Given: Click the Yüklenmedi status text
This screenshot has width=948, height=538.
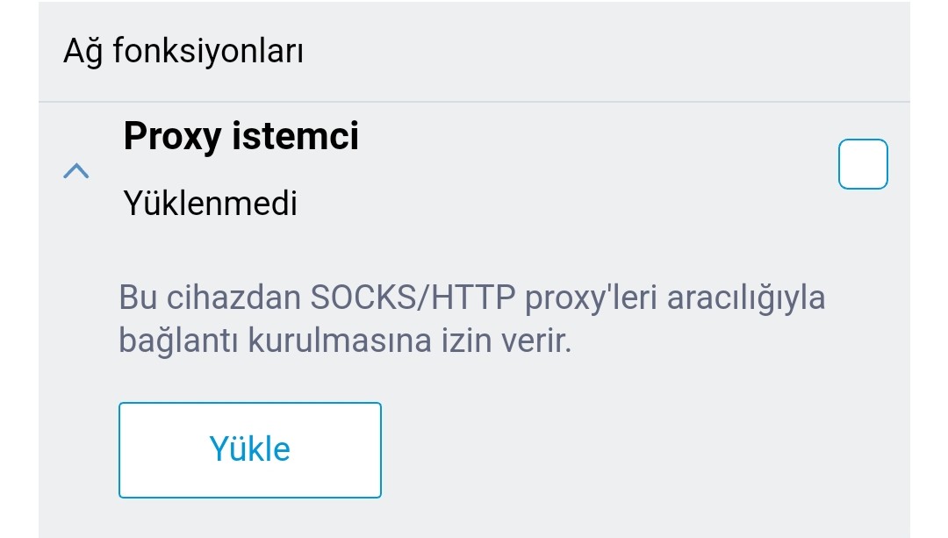Looking at the screenshot, I should pyautogui.click(x=211, y=203).
